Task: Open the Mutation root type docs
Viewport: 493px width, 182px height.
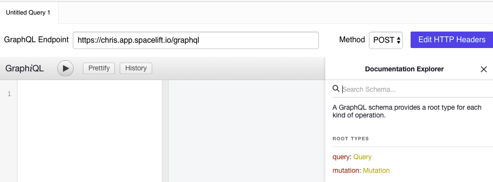Action: (x=376, y=170)
